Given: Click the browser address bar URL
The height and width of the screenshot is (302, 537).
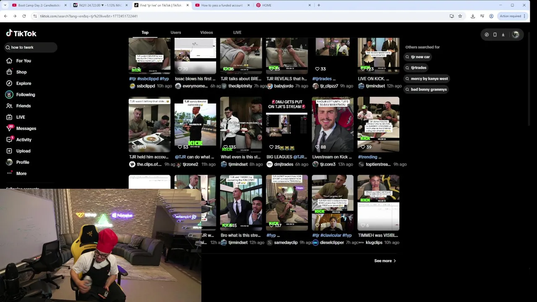Looking at the screenshot, I should (89, 16).
